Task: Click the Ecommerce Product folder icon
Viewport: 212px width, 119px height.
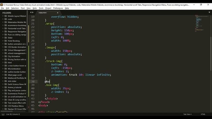Action: [6, 94]
